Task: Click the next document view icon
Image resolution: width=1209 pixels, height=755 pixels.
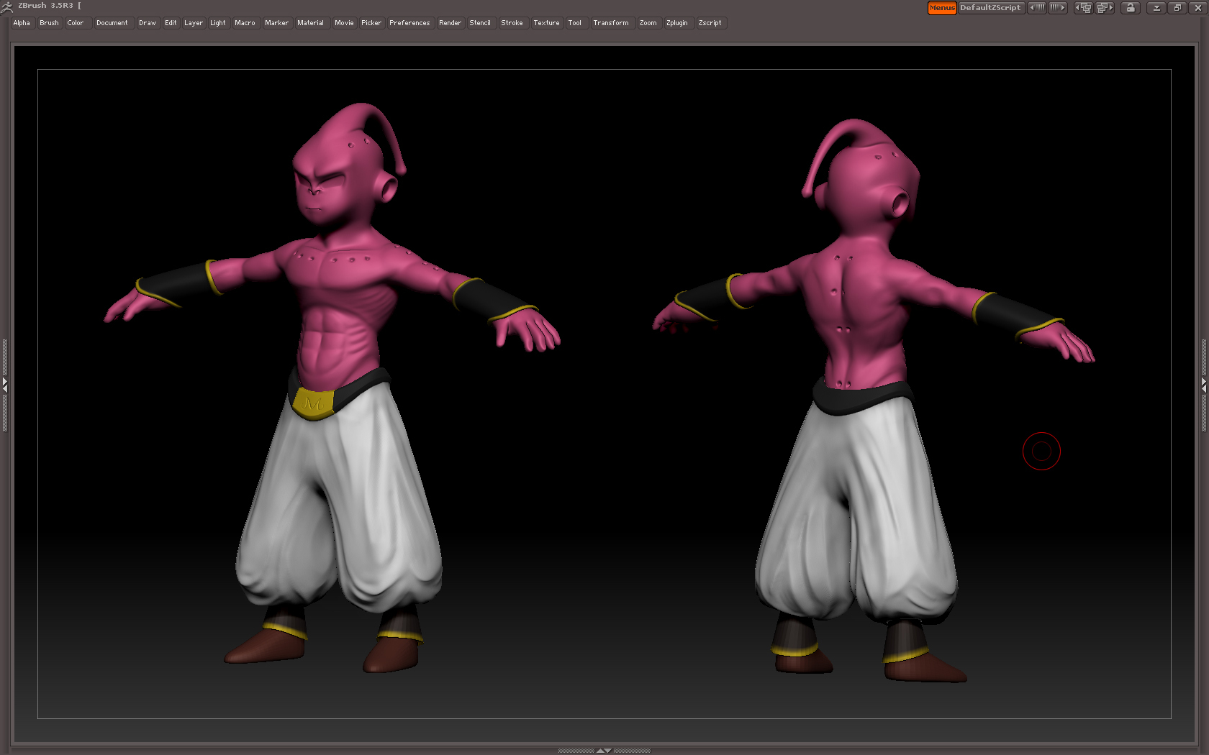Action: tap(1105, 7)
